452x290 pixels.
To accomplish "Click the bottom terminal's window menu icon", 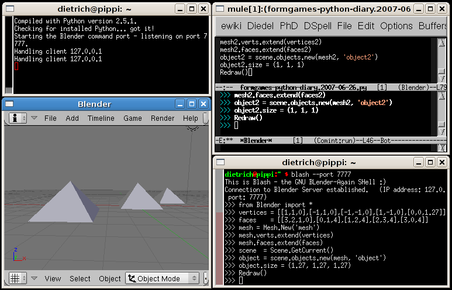I will click(220, 162).
